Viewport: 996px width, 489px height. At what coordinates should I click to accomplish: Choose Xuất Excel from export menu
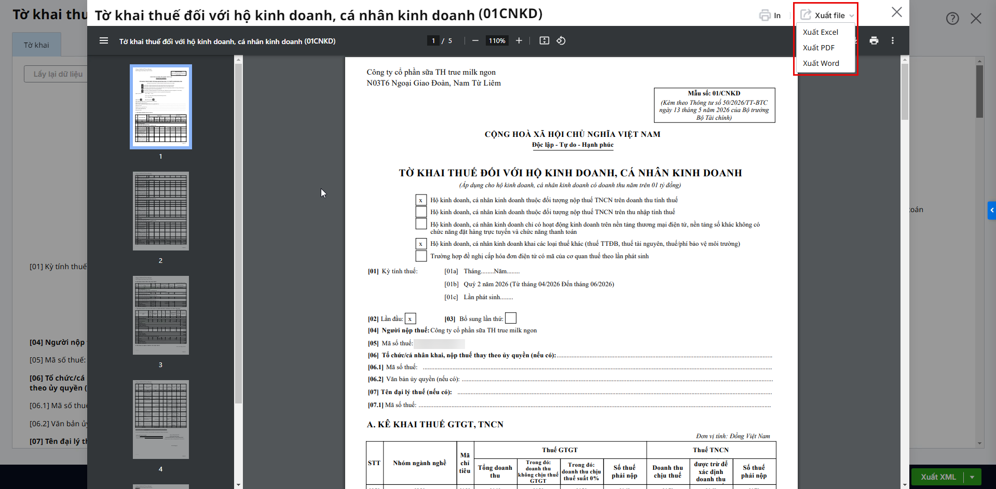click(821, 32)
